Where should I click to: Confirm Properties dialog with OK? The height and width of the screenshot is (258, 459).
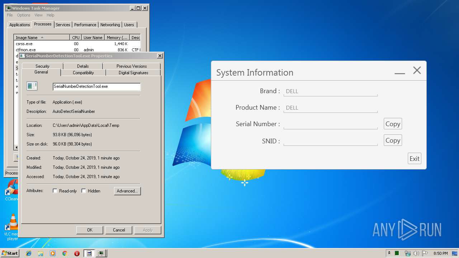tap(90, 230)
